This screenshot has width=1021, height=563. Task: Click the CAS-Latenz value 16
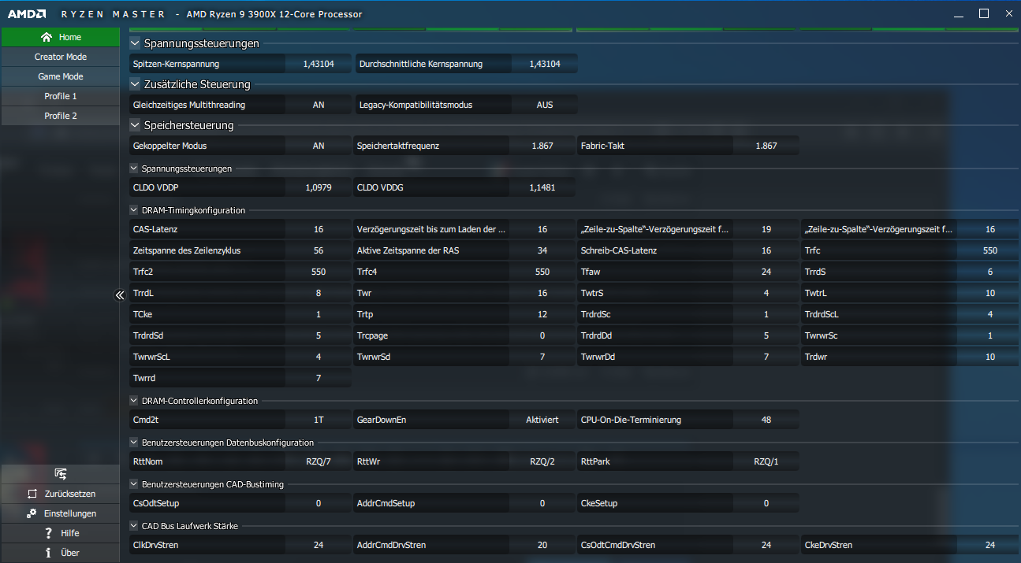pos(319,229)
